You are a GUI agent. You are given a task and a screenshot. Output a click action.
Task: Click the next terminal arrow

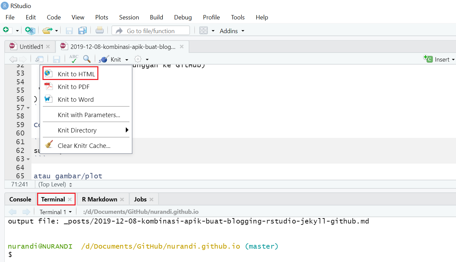click(x=26, y=212)
